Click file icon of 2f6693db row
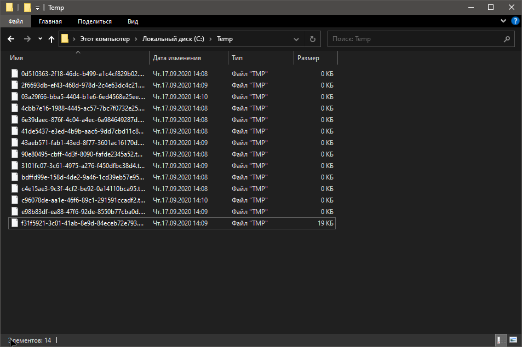This screenshot has width=522, height=347. [x=15, y=85]
